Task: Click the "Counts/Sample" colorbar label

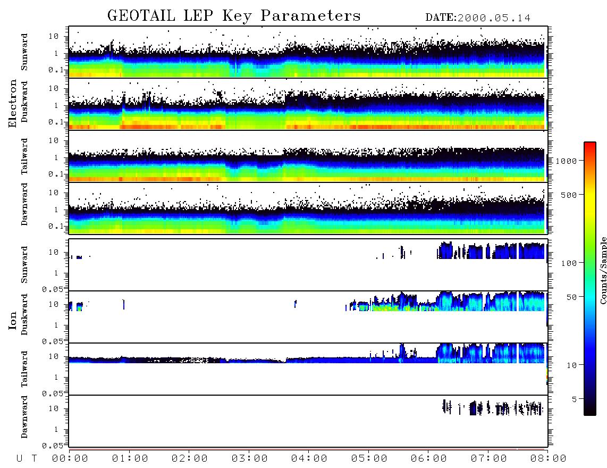Action: (603, 270)
